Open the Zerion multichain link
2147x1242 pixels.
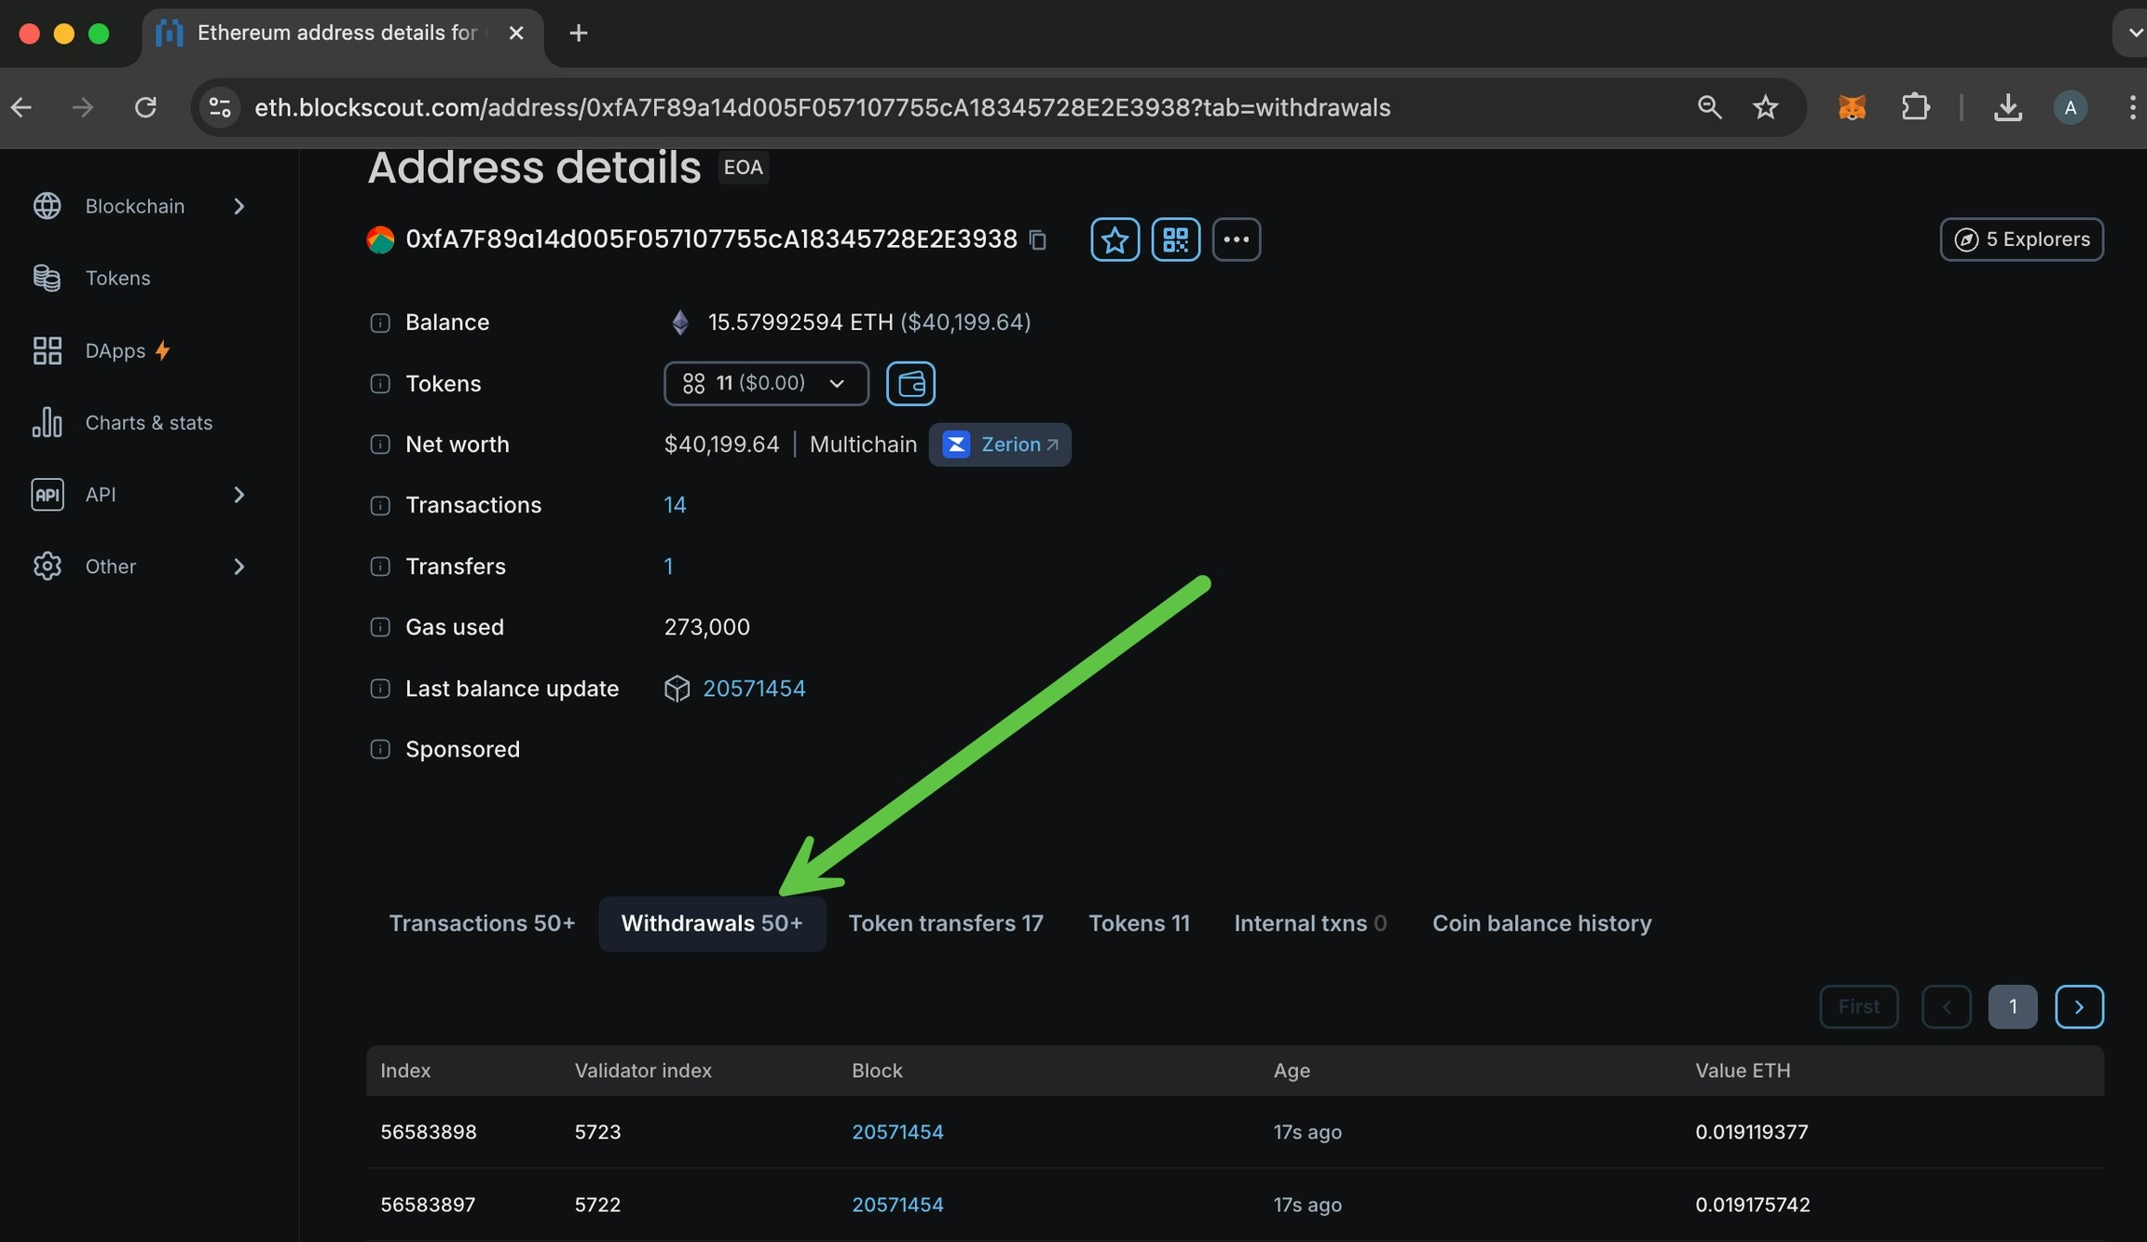coord(1000,444)
